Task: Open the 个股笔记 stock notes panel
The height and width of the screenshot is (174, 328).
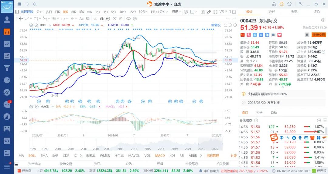Action: click(192, 164)
